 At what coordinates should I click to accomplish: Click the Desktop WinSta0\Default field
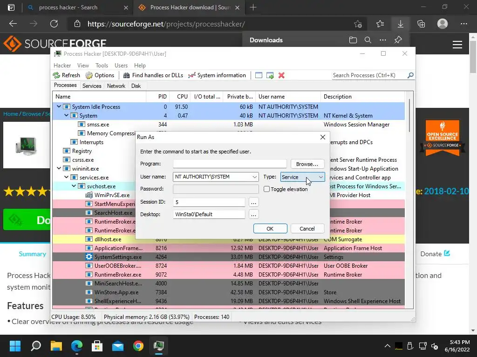209,214
